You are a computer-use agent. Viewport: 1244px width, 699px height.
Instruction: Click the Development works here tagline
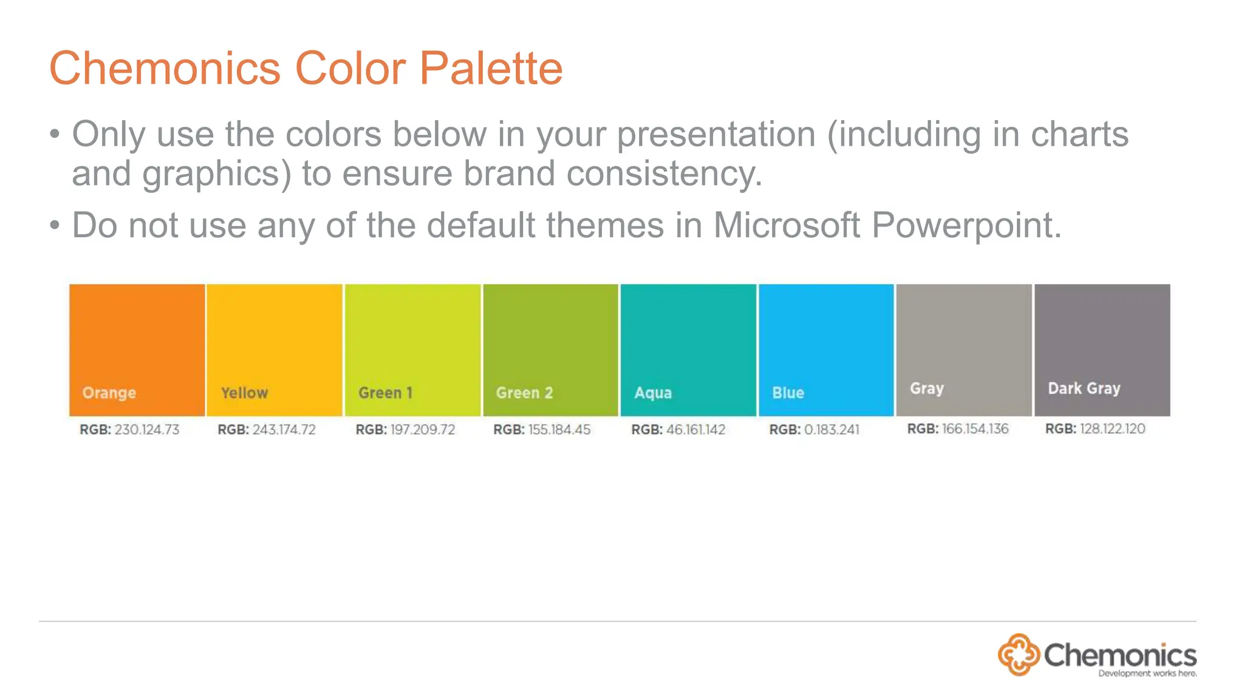coord(1147,673)
